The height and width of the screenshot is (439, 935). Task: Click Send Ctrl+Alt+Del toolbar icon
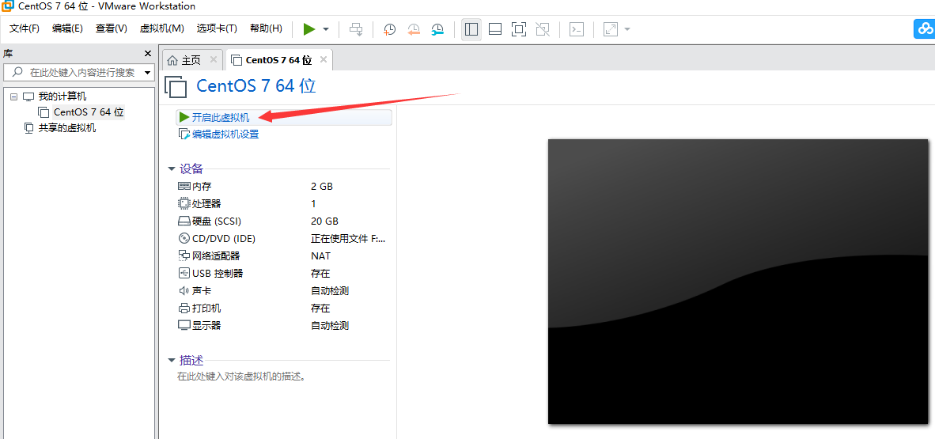click(x=356, y=29)
